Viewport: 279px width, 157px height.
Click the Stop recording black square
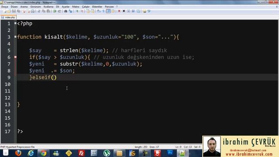point(124,11)
